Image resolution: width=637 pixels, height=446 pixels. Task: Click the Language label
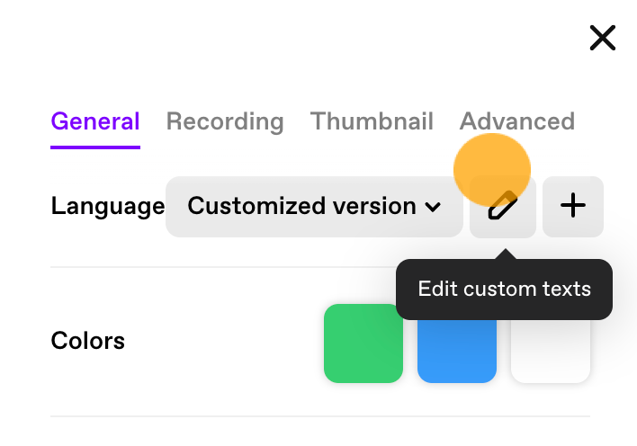108,206
